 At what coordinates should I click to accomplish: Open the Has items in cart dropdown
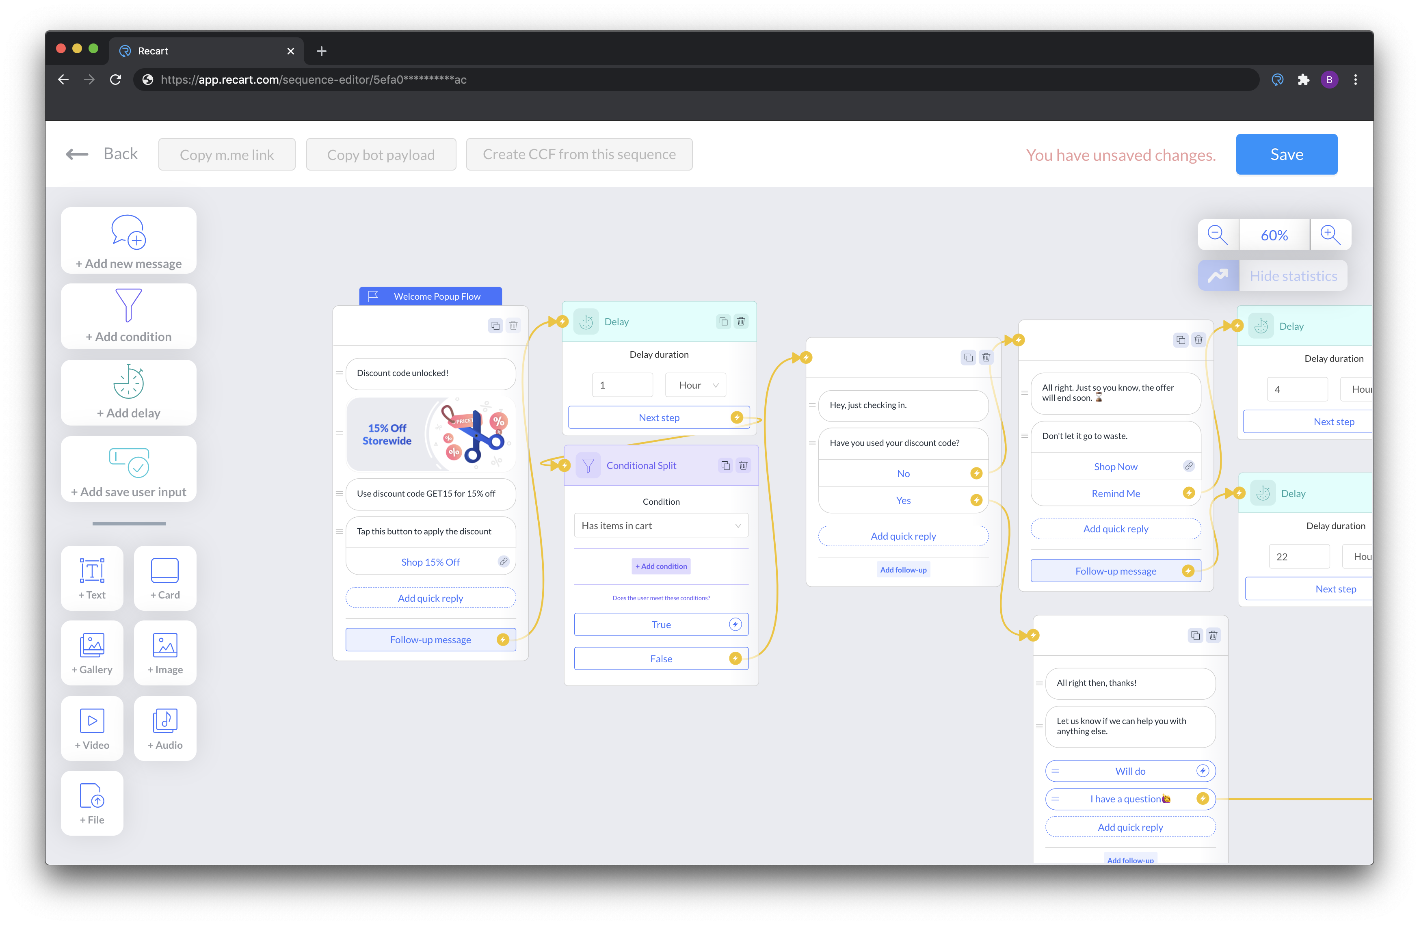661,526
